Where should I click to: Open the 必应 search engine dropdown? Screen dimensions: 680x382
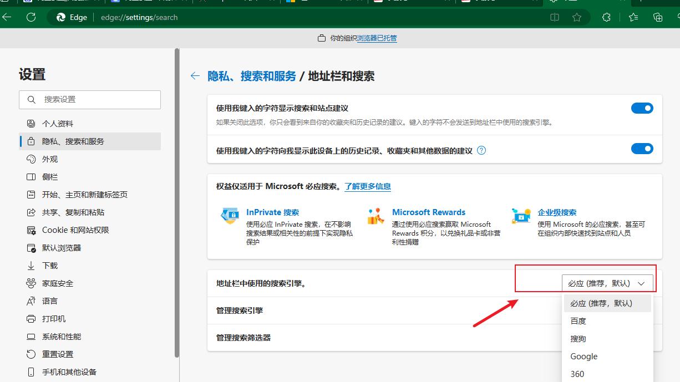pyautogui.click(x=608, y=282)
